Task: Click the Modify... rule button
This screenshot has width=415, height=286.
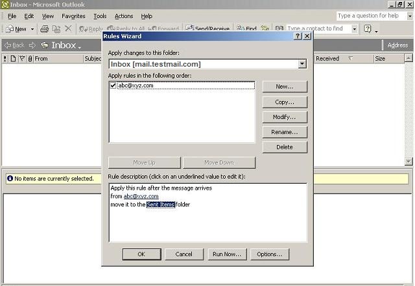Action: click(285, 117)
